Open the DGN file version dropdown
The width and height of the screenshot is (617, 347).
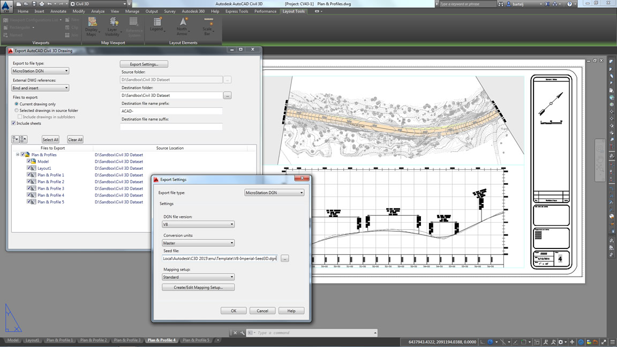coord(198,224)
